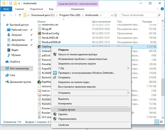Switch to the Вид ribbon tab
Screen dimensions: 165x130
pyautogui.click(x=51, y=9)
